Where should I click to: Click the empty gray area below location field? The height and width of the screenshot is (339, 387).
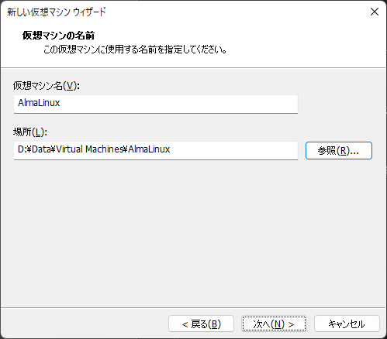pyautogui.click(x=193, y=232)
